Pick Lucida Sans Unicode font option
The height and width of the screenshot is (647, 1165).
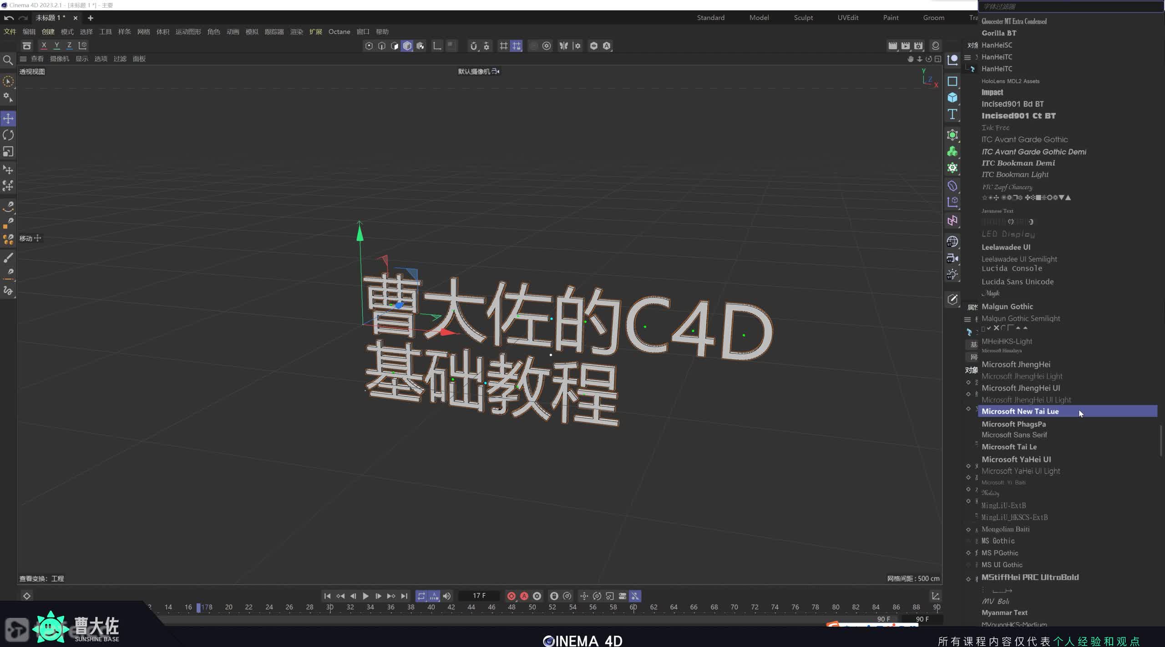point(1017,282)
